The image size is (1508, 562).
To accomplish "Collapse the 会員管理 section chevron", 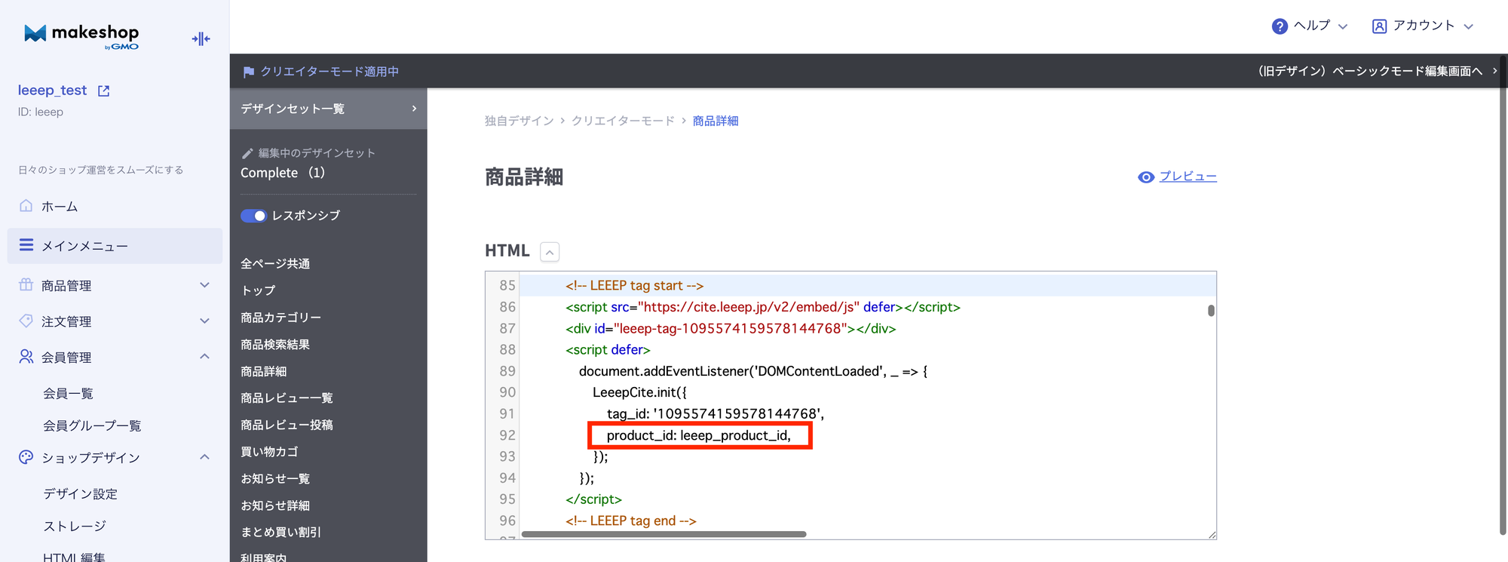I will pyautogui.click(x=204, y=356).
